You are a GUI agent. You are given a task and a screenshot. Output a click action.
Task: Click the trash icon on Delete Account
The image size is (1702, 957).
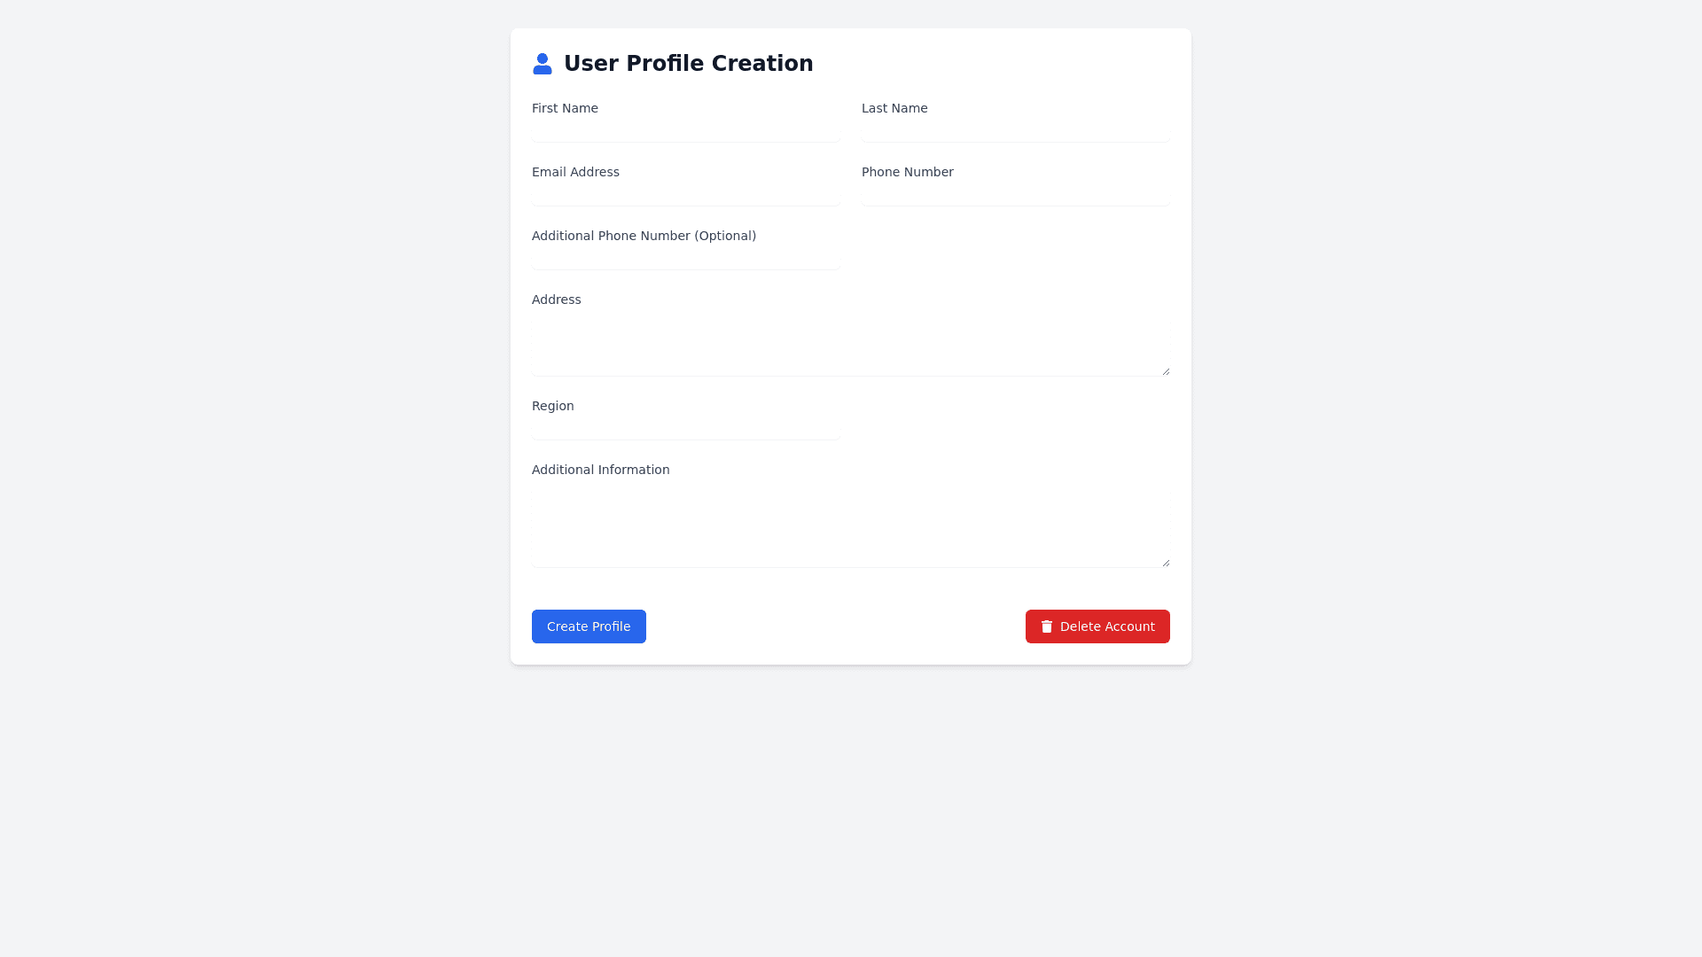pos(1047,626)
